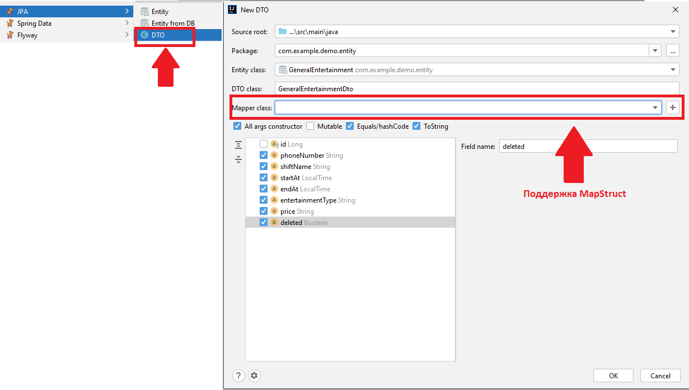The image size is (689, 390).
Task: Click into the Field name input
Action: 588,146
